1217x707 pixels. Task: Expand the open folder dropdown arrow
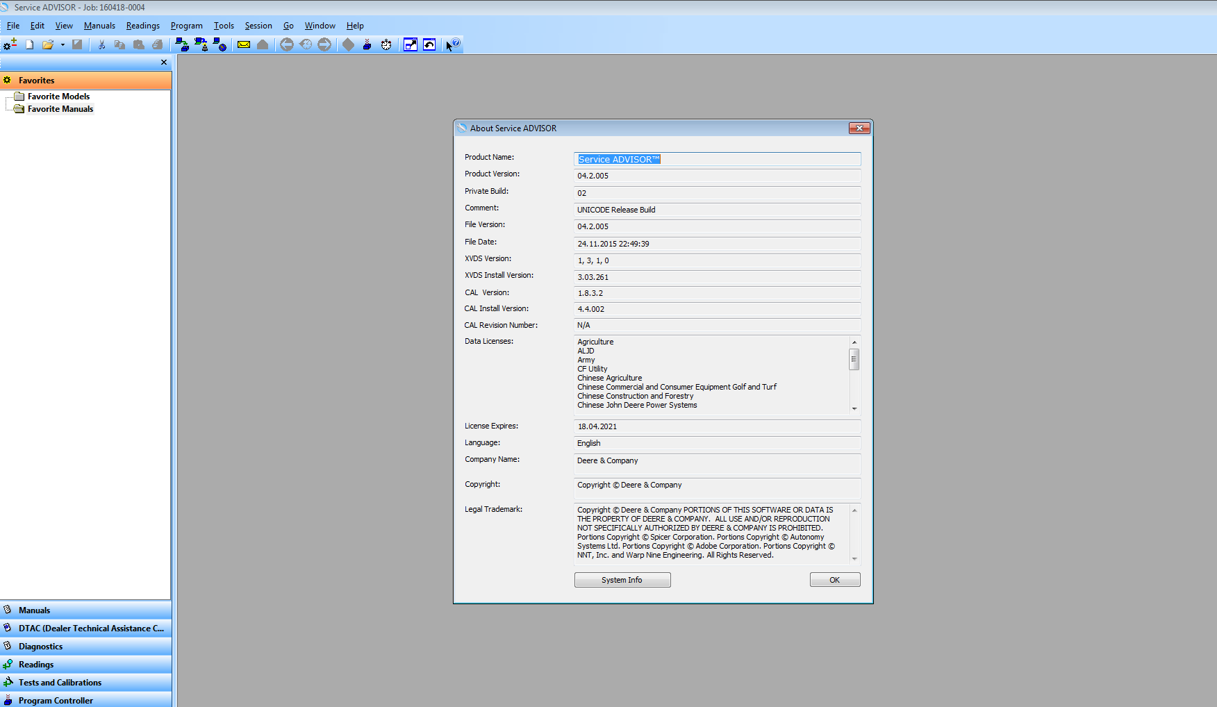pyautogui.click(x=63, y=45)
